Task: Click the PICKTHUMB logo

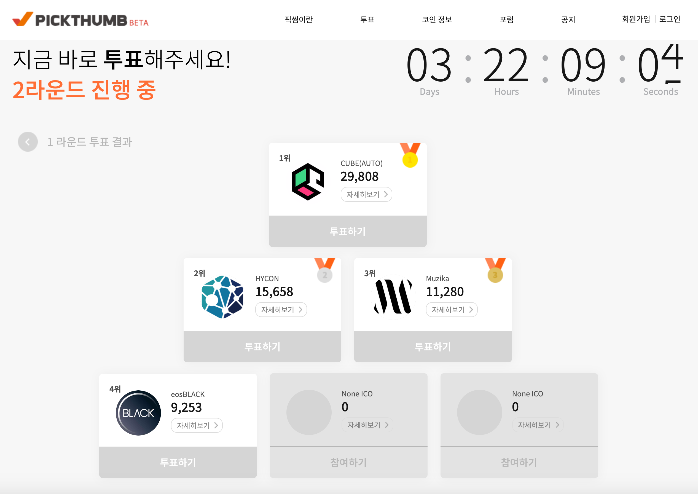Action: click(x=80, y=20)
